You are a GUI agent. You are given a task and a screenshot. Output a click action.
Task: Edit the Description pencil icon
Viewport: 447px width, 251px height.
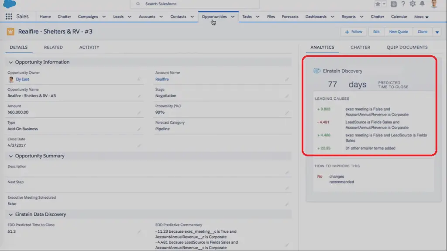[x=287, y=173]
